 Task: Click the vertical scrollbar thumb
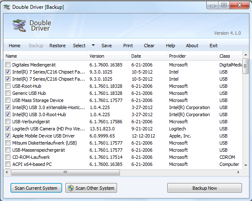(x=245, y=66)
